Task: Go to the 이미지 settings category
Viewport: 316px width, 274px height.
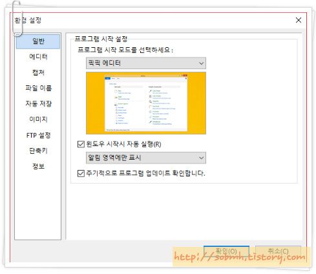Action: 38,120
